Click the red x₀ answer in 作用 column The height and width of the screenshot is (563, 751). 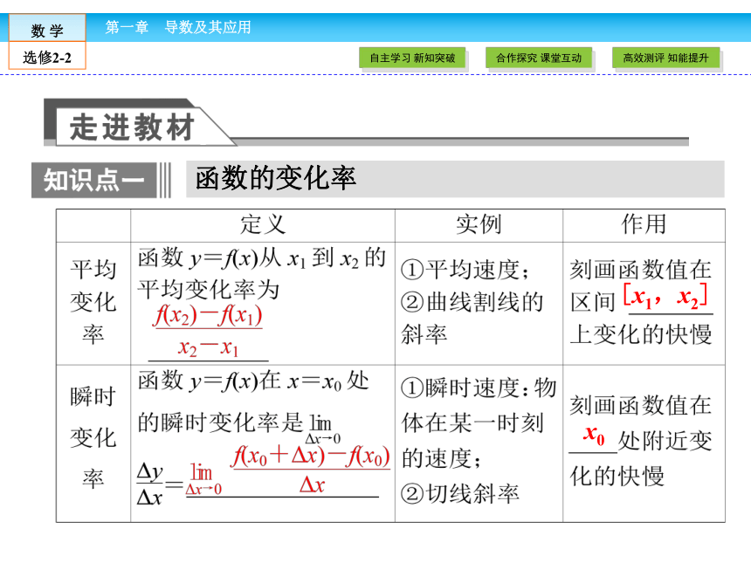(594, 436)
